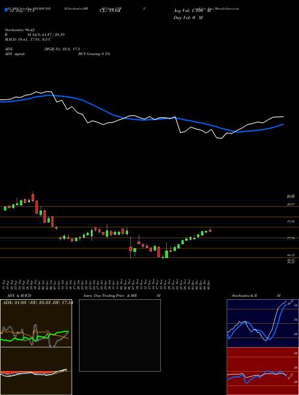Viewport: 299px width, 395px height.
Task: Open the blue Stochastics mini chart
Action: tap(263, 323)
